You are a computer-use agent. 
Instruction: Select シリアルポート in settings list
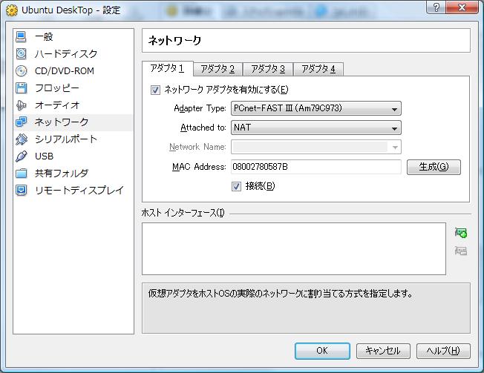[73, 139]
